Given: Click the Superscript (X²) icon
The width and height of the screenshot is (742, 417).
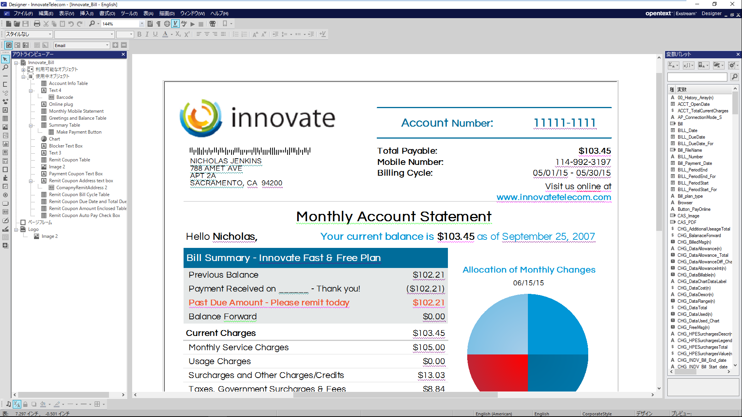Looking at the screenshot, I should (187, 34).
